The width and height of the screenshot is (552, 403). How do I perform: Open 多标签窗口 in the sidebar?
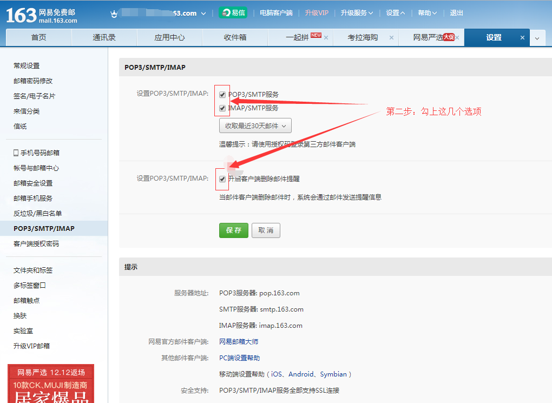click(30, 286)
